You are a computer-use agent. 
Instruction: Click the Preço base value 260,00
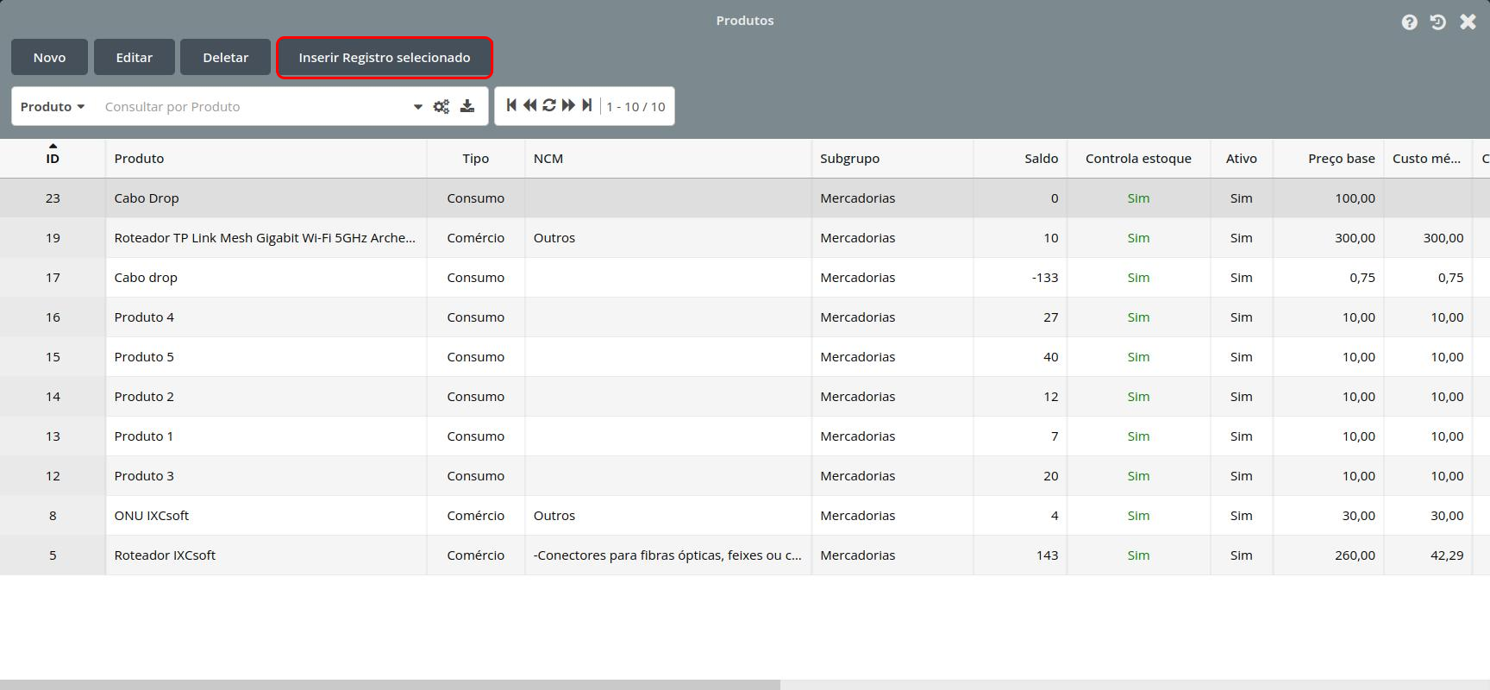pos(1355,555)
